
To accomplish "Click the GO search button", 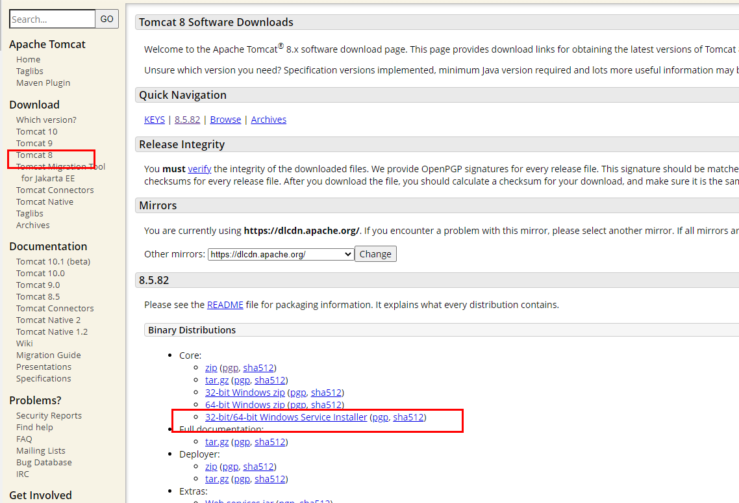I will [107, 19].
